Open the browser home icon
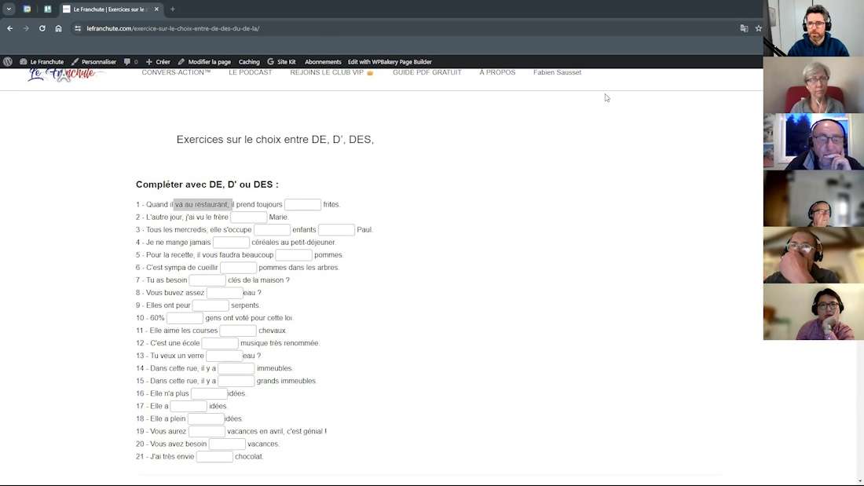 [58, 28]
